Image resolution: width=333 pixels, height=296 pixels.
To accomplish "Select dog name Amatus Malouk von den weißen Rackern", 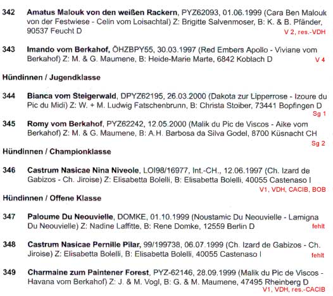I will (x=102, y=13).
